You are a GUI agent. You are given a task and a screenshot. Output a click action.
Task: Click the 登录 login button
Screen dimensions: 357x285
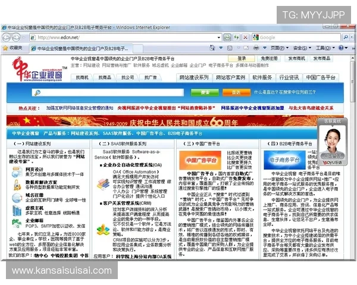[x=242, y=58]
